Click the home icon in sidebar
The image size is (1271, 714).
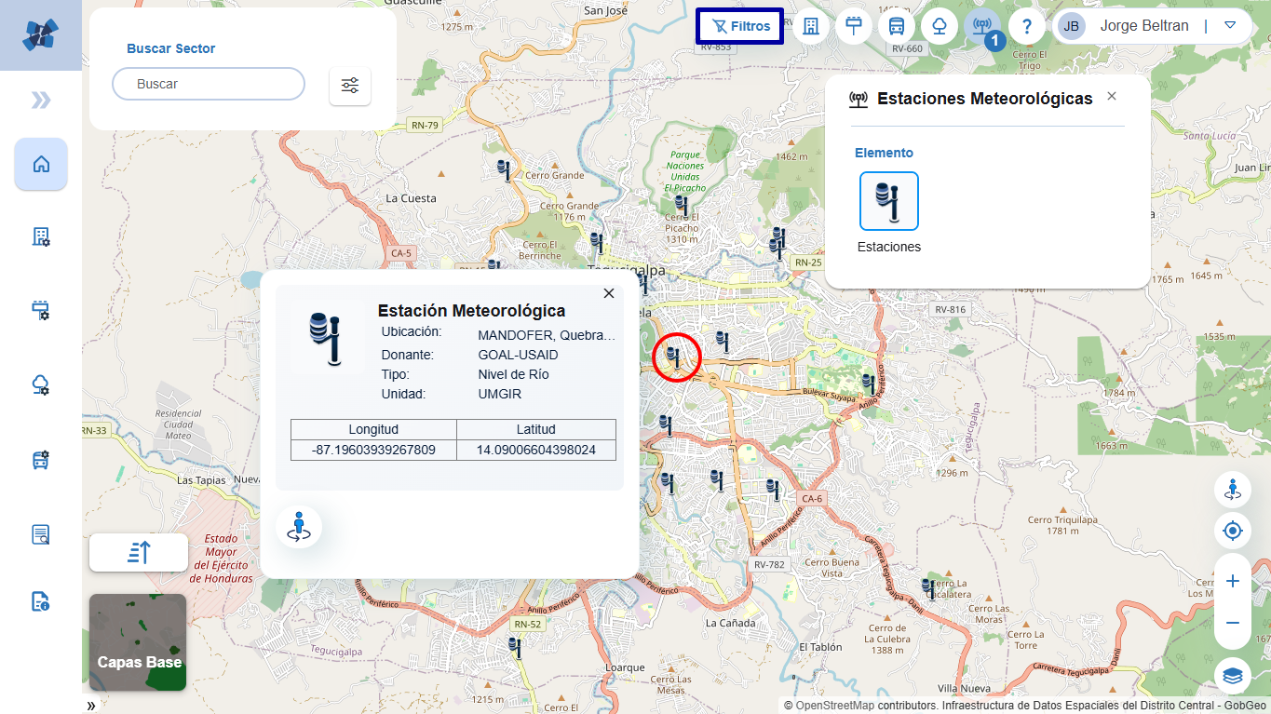click(x=41, y=164)
